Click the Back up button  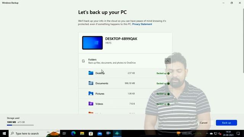coord(226,123)
